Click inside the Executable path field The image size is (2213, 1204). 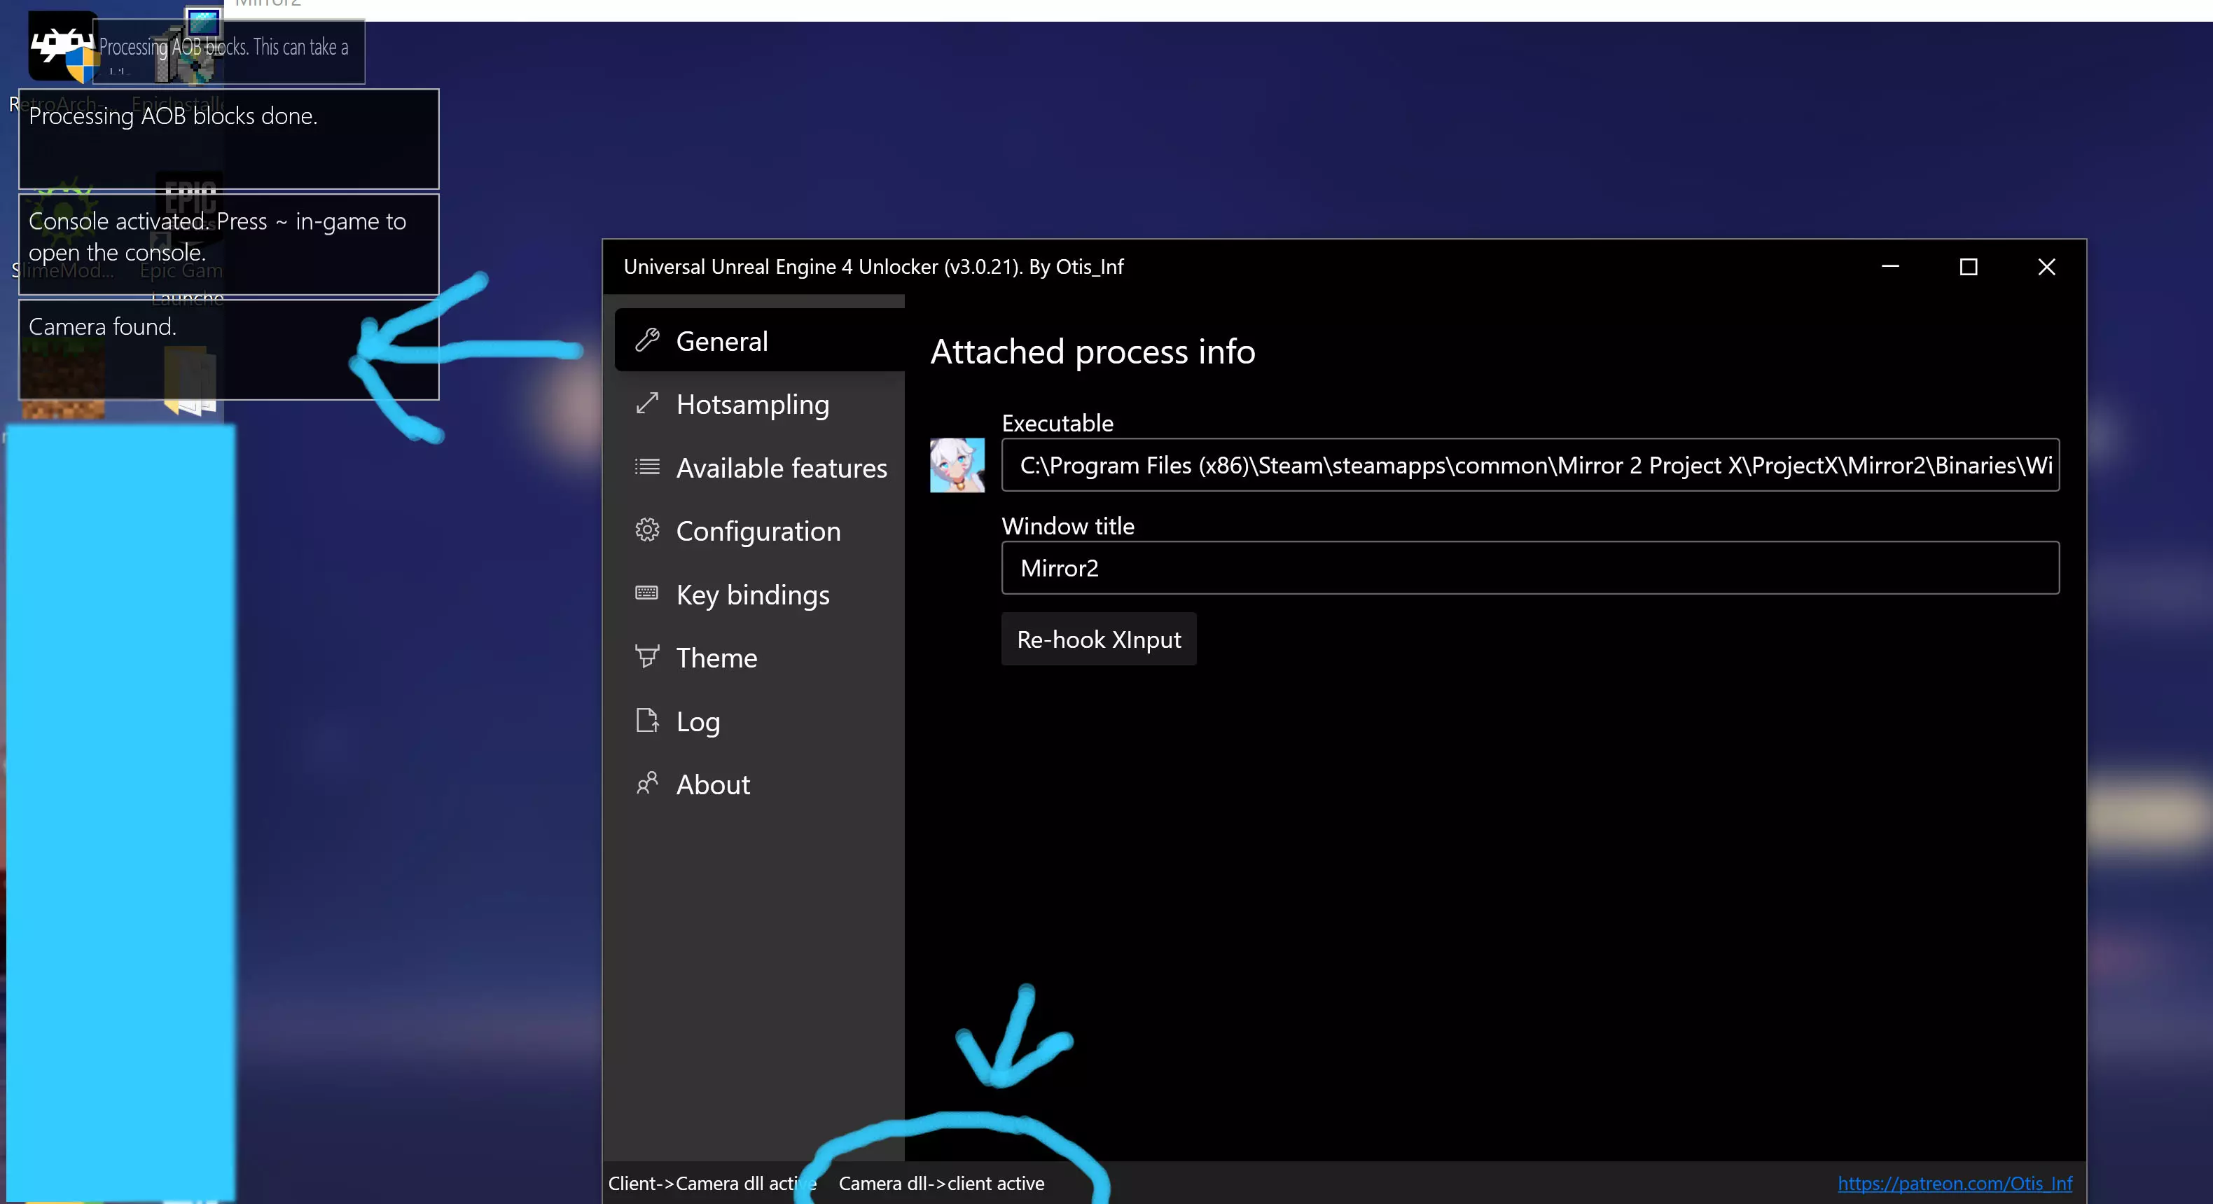(1529, 465)
